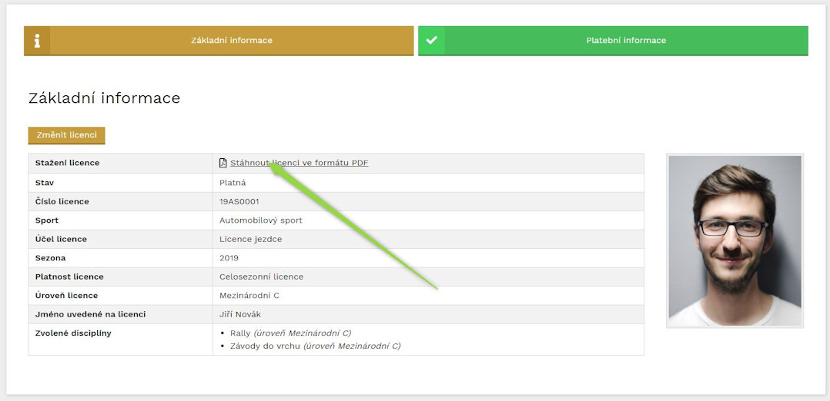Click the checkmark icon on Platební informace tab

coord(431,41)
